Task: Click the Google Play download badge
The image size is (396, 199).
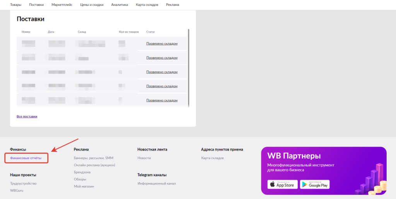Action: point(315,184)
